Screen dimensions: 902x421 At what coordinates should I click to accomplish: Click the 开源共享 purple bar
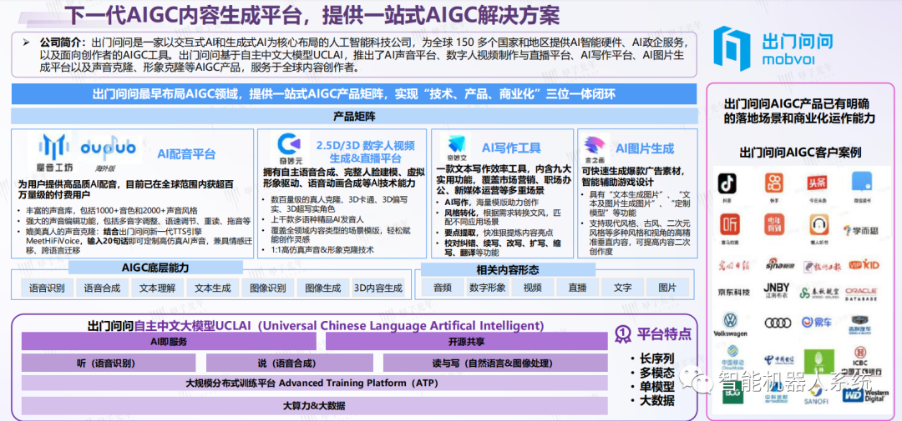(467, 341)
